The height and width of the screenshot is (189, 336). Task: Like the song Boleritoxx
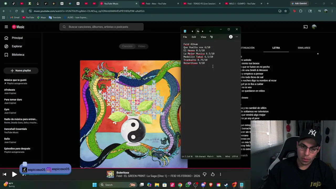tap(213, 174)
